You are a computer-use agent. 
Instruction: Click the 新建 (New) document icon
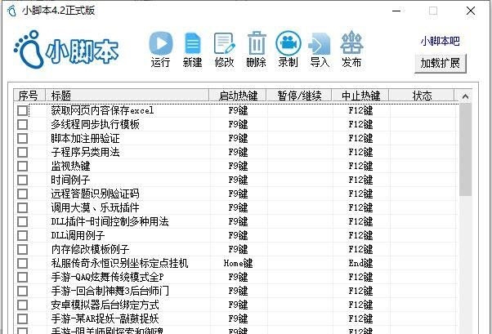(x=192, y=43)
